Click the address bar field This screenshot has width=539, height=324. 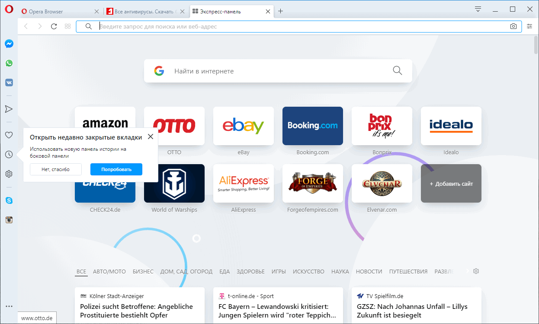298,26
